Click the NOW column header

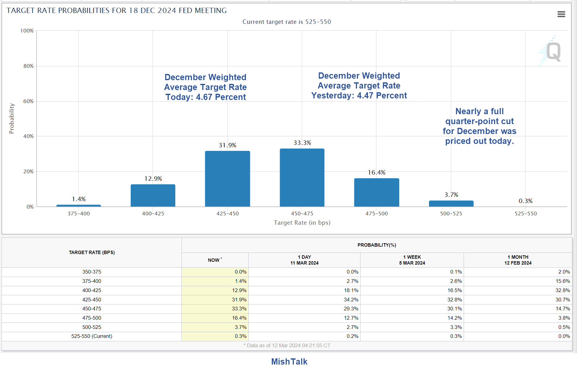(215, 260)
